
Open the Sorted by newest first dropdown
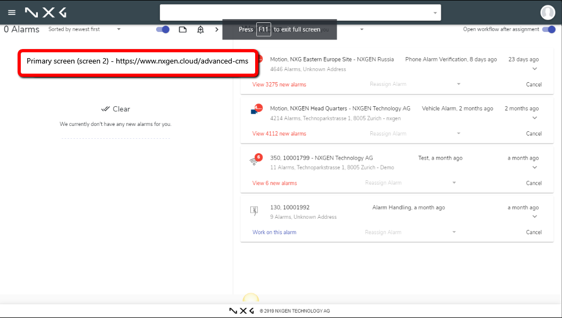pyautogui.click(x=85, y=29)
